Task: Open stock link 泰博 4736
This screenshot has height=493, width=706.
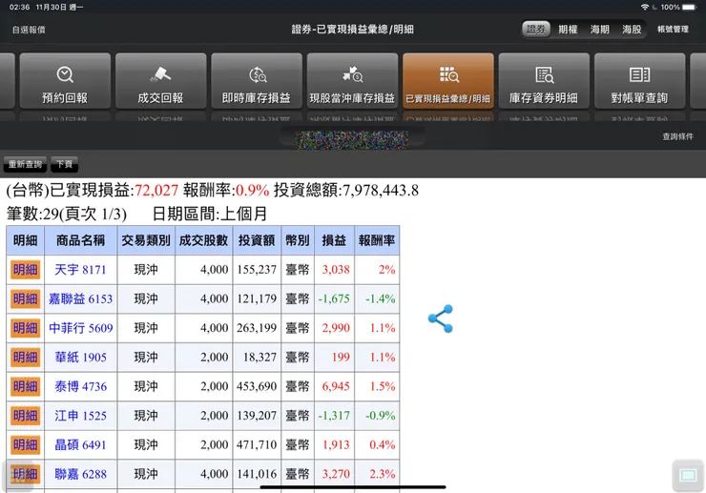Action: [80, 386]
